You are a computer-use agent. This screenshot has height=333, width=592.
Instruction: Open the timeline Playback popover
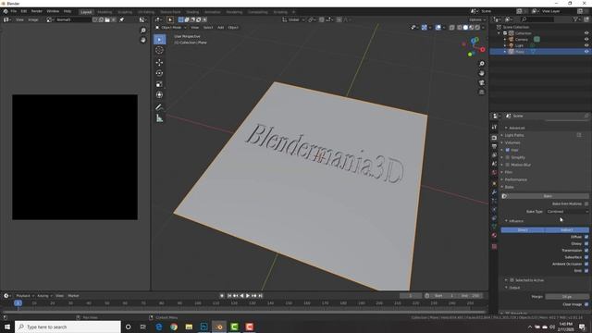(25, 296)
